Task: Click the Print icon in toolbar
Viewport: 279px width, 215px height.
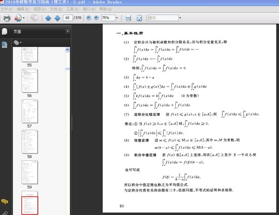Action: tap(7, 18)
